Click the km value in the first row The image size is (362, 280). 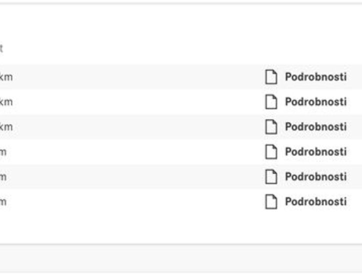pos(6,77)
